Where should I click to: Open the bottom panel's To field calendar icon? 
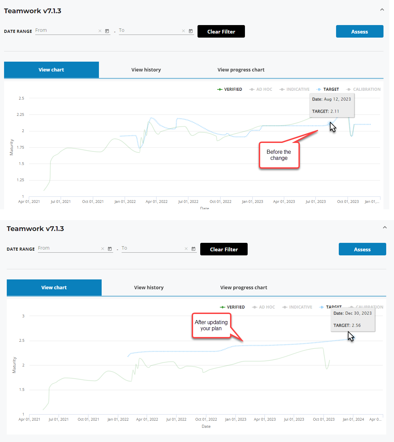[193, 249]
